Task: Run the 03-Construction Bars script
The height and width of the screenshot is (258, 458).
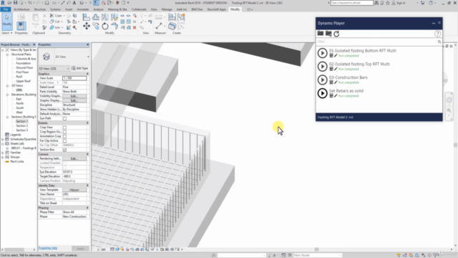Action: point(322,80)
